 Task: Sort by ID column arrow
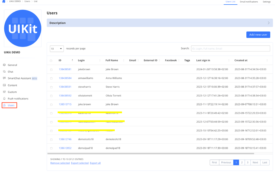[72, 60]
